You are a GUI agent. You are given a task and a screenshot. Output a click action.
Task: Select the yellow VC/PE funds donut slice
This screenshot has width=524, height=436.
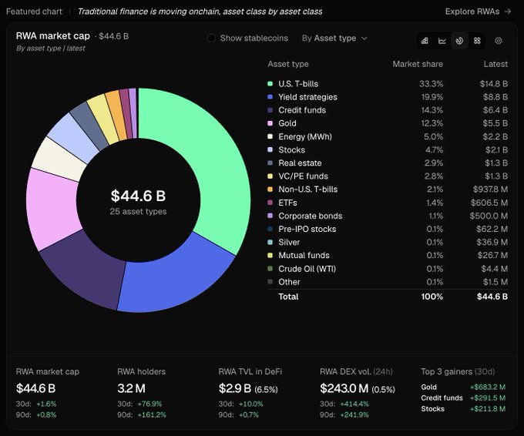pyautogui.click(x=103, y=119)
